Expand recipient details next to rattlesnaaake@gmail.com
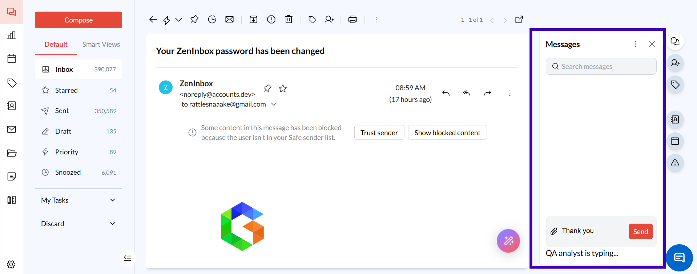This screenshot has height=274, width=697. (x=274, y=104)
